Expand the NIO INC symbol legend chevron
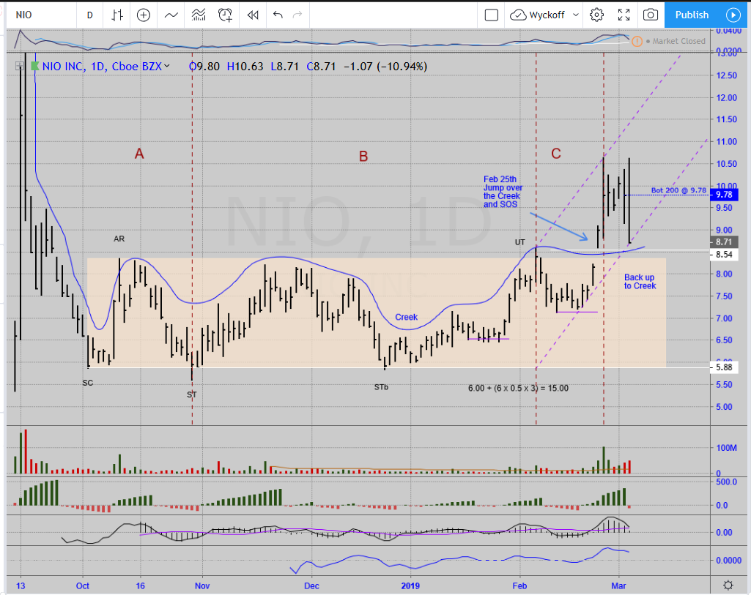 (x=167, y=67)
